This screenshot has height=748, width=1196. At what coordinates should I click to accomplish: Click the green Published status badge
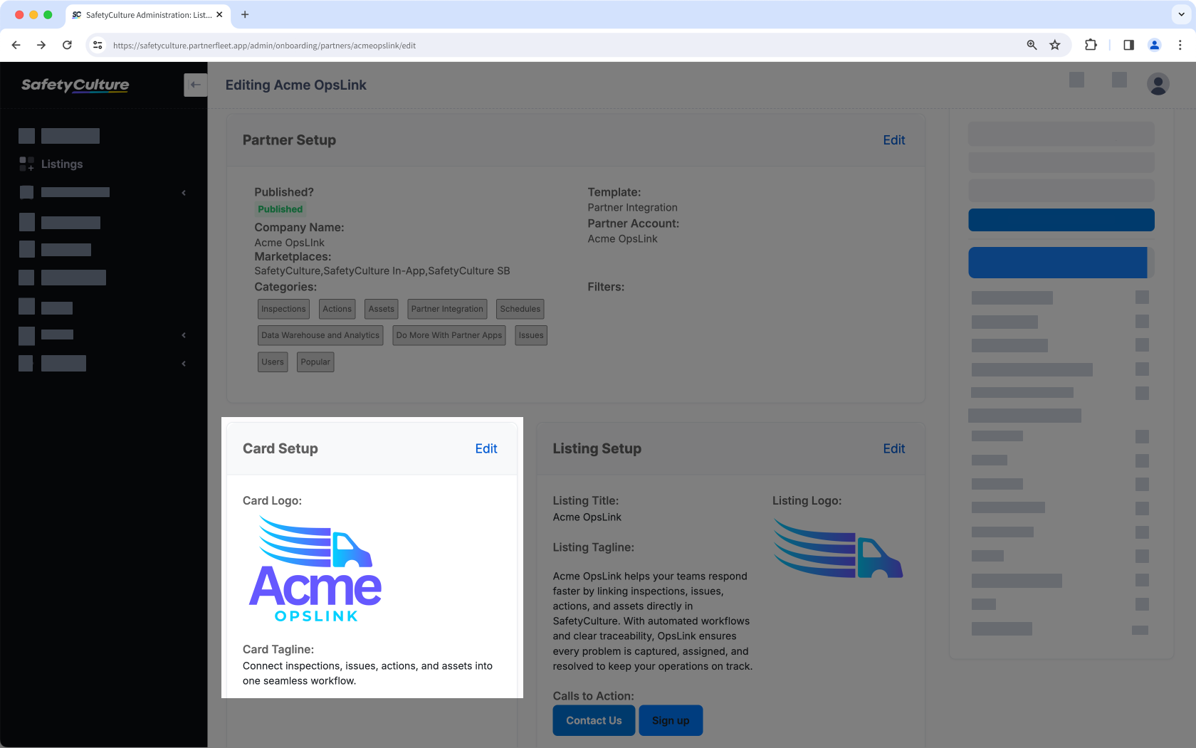[280, 209]
